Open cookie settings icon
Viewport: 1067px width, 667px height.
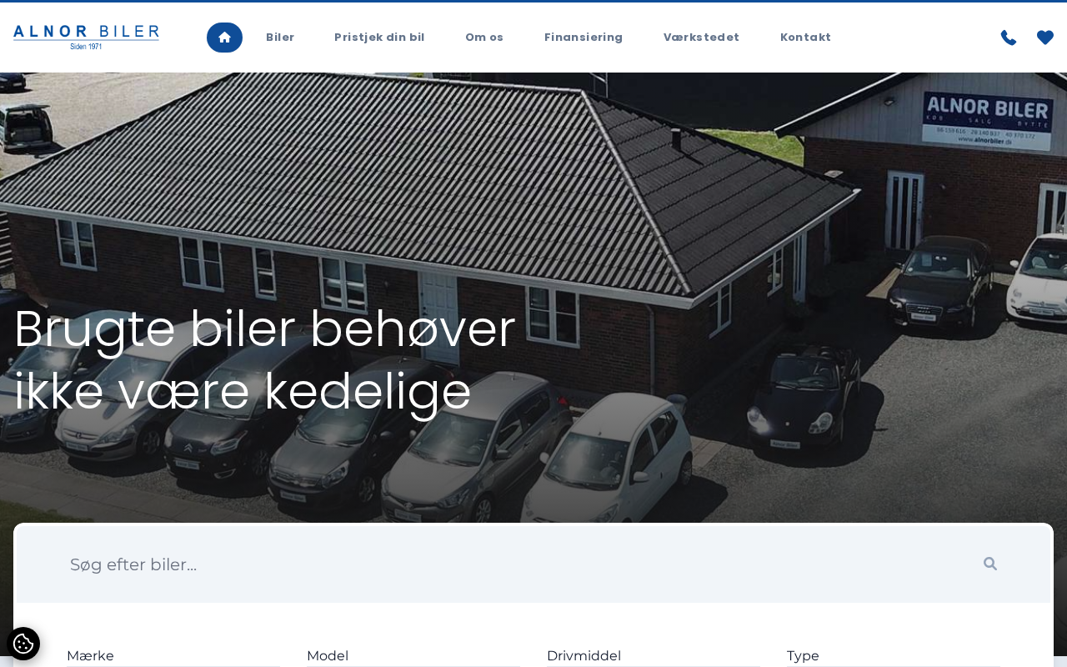(x=23, y=644)
